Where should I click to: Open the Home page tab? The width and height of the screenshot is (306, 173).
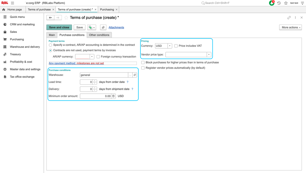pyautogui.click(x=13, y=10)
